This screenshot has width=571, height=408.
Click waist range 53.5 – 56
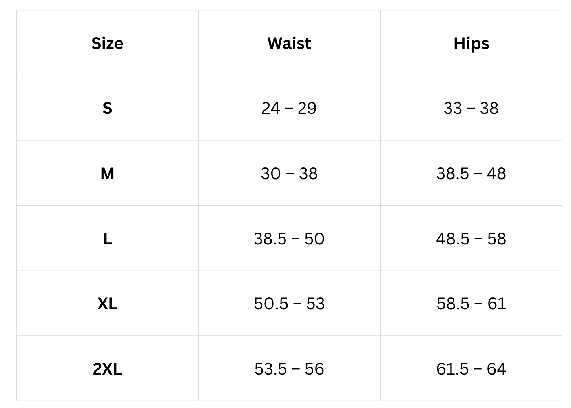click(x=289, y=369)
